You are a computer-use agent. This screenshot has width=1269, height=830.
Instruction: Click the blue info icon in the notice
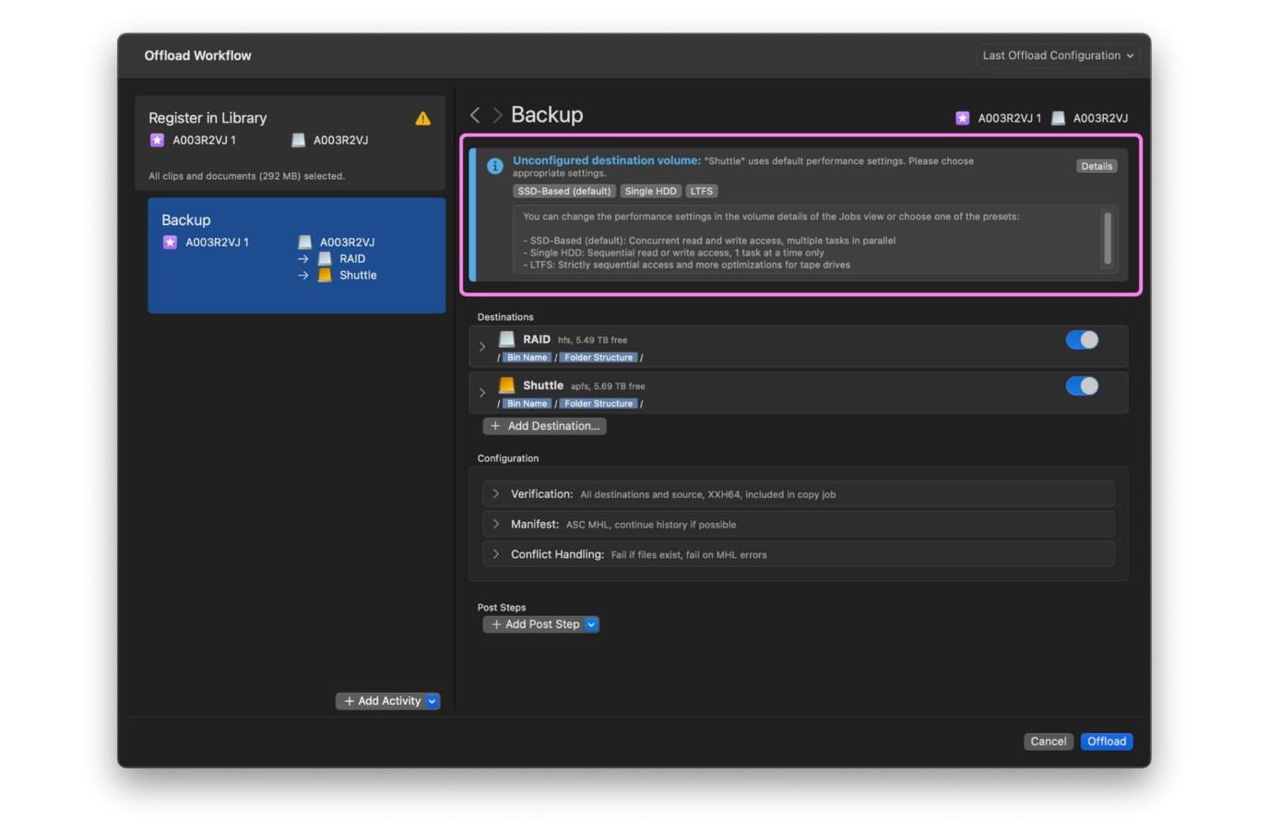(494, 166)
